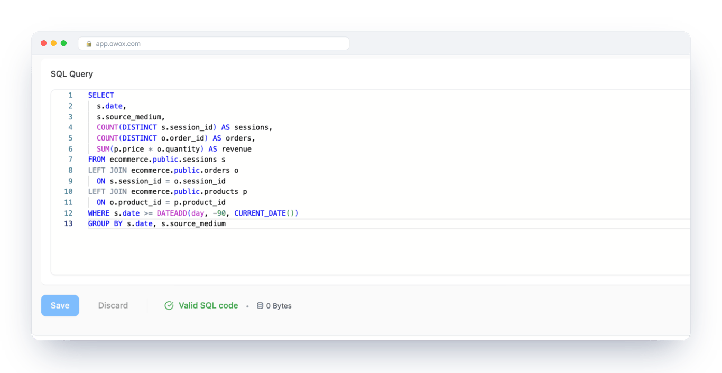Viewport: 722px width, 373px height.
Task: Click the Save button
Action: click(60, 305)
